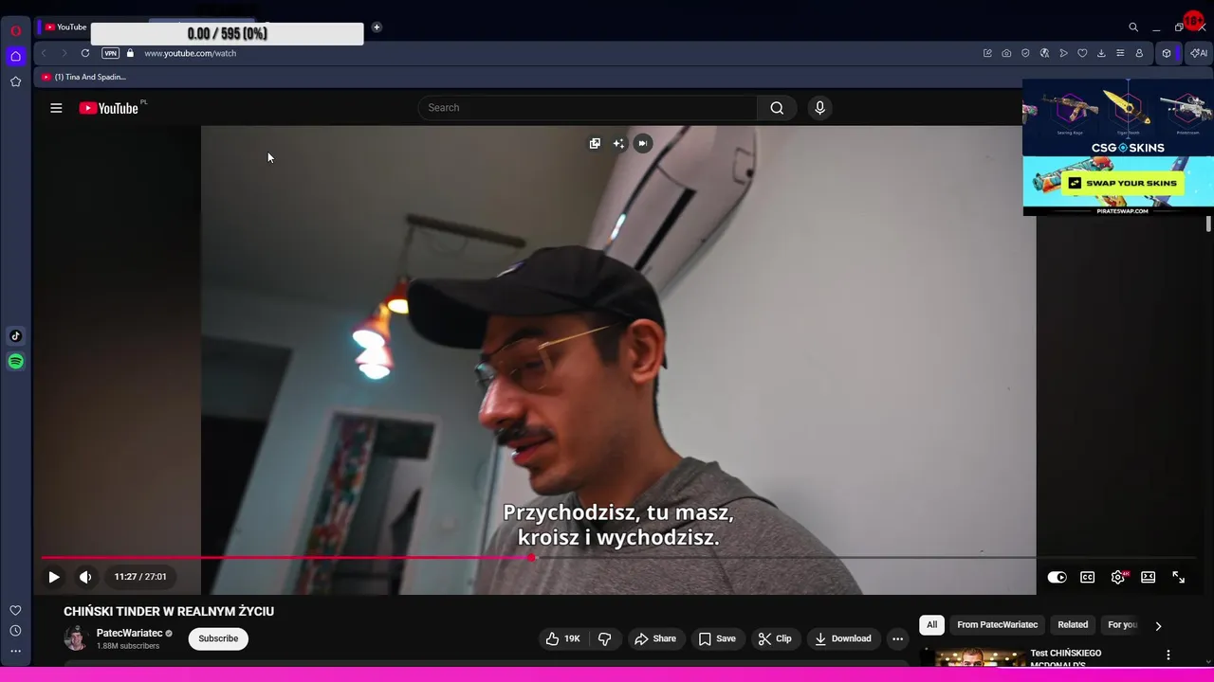Viewport: 1214px width, 682px height.
Task: Open the translate page toolbar icon
Action: click(x=1044, y=53)
